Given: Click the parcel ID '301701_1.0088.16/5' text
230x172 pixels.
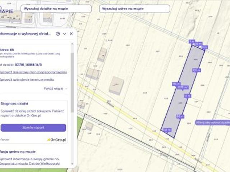Looking at the screenshot, I should coord(28,64).
